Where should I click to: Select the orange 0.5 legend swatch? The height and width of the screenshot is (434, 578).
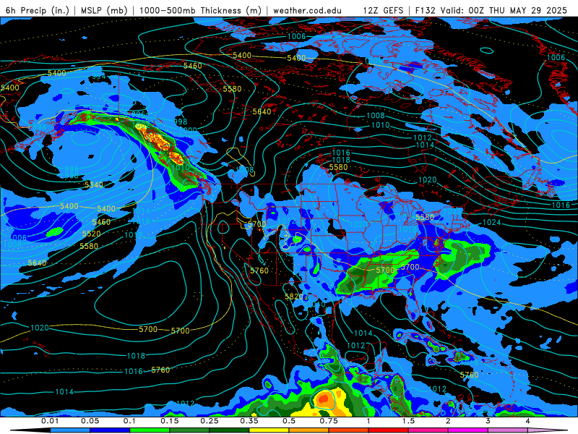(309, 430)
